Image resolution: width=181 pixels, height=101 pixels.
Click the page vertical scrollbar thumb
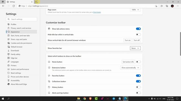pos(180,44)
